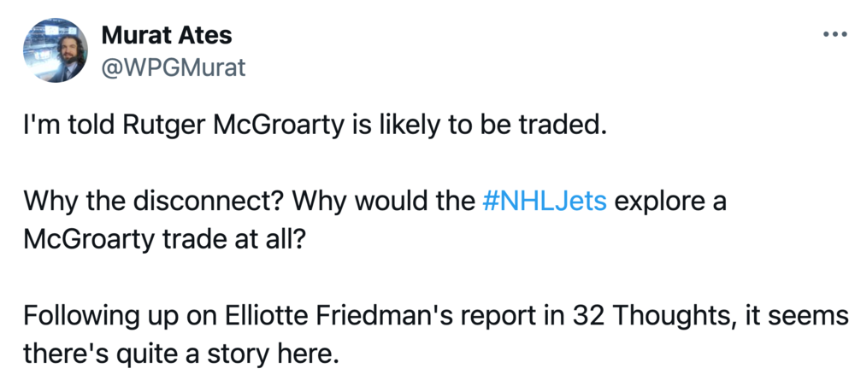The height and width of the screenshot is (386, 855).
Task: Click the sentence about McGroarty likely being traded
Action: (x=315, y=125)
